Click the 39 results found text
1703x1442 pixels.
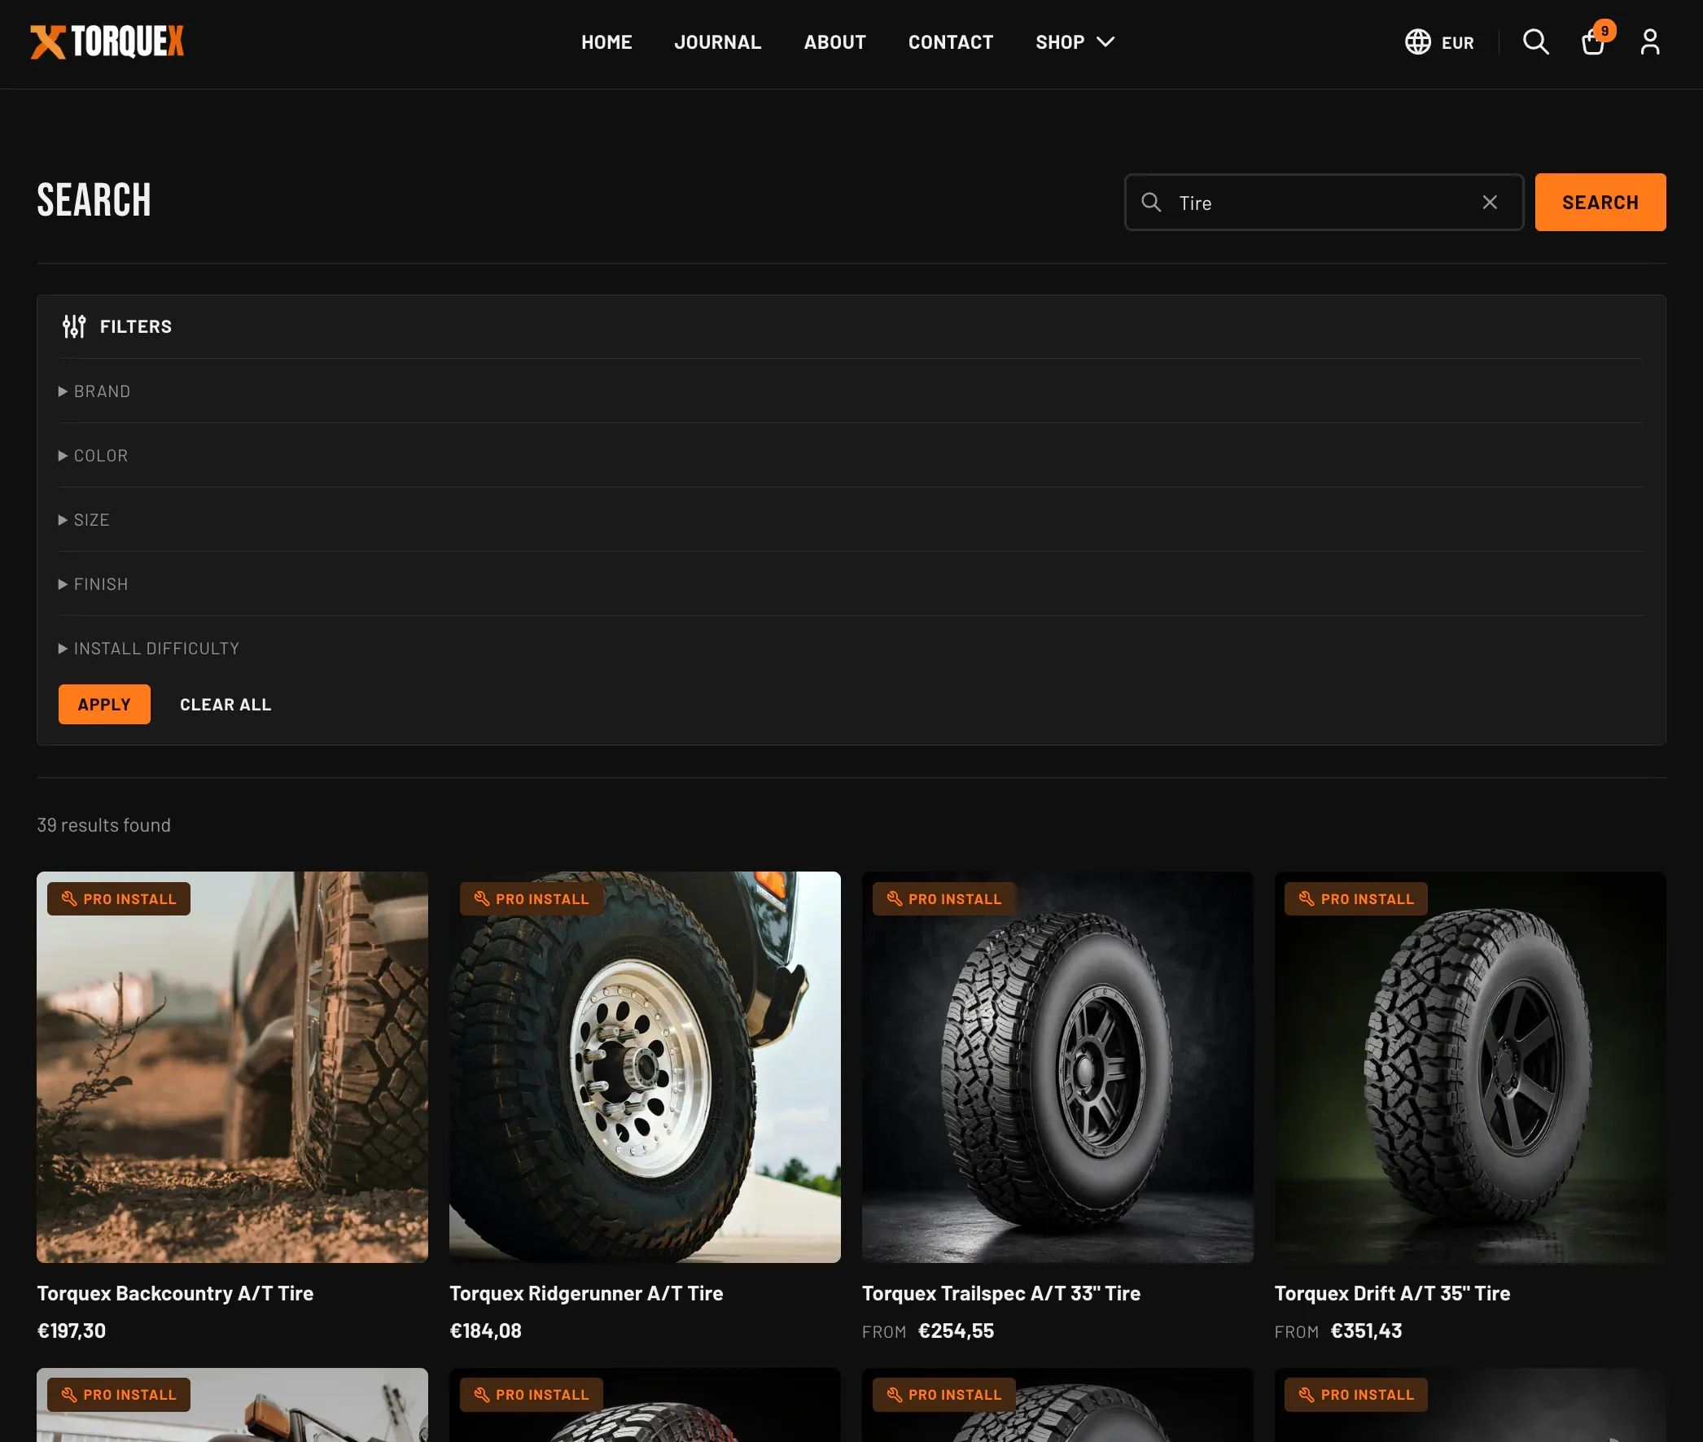click(x=104, y=825)
